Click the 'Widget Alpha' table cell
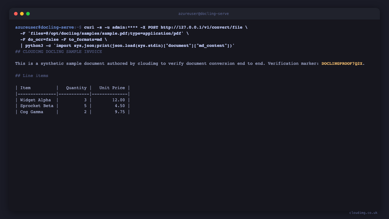 (36, 100)
